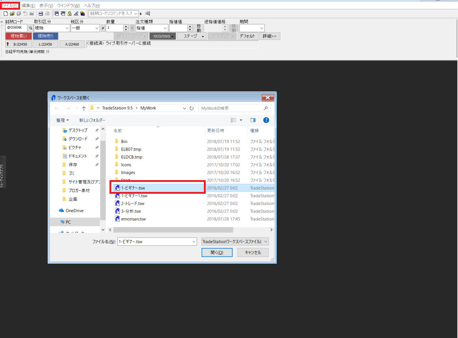The image size is (458, 338).
Task: Select the emorisan.tsw file
Action: point(133,219)
